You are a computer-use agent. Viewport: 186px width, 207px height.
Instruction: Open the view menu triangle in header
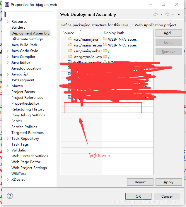[179, 14]
